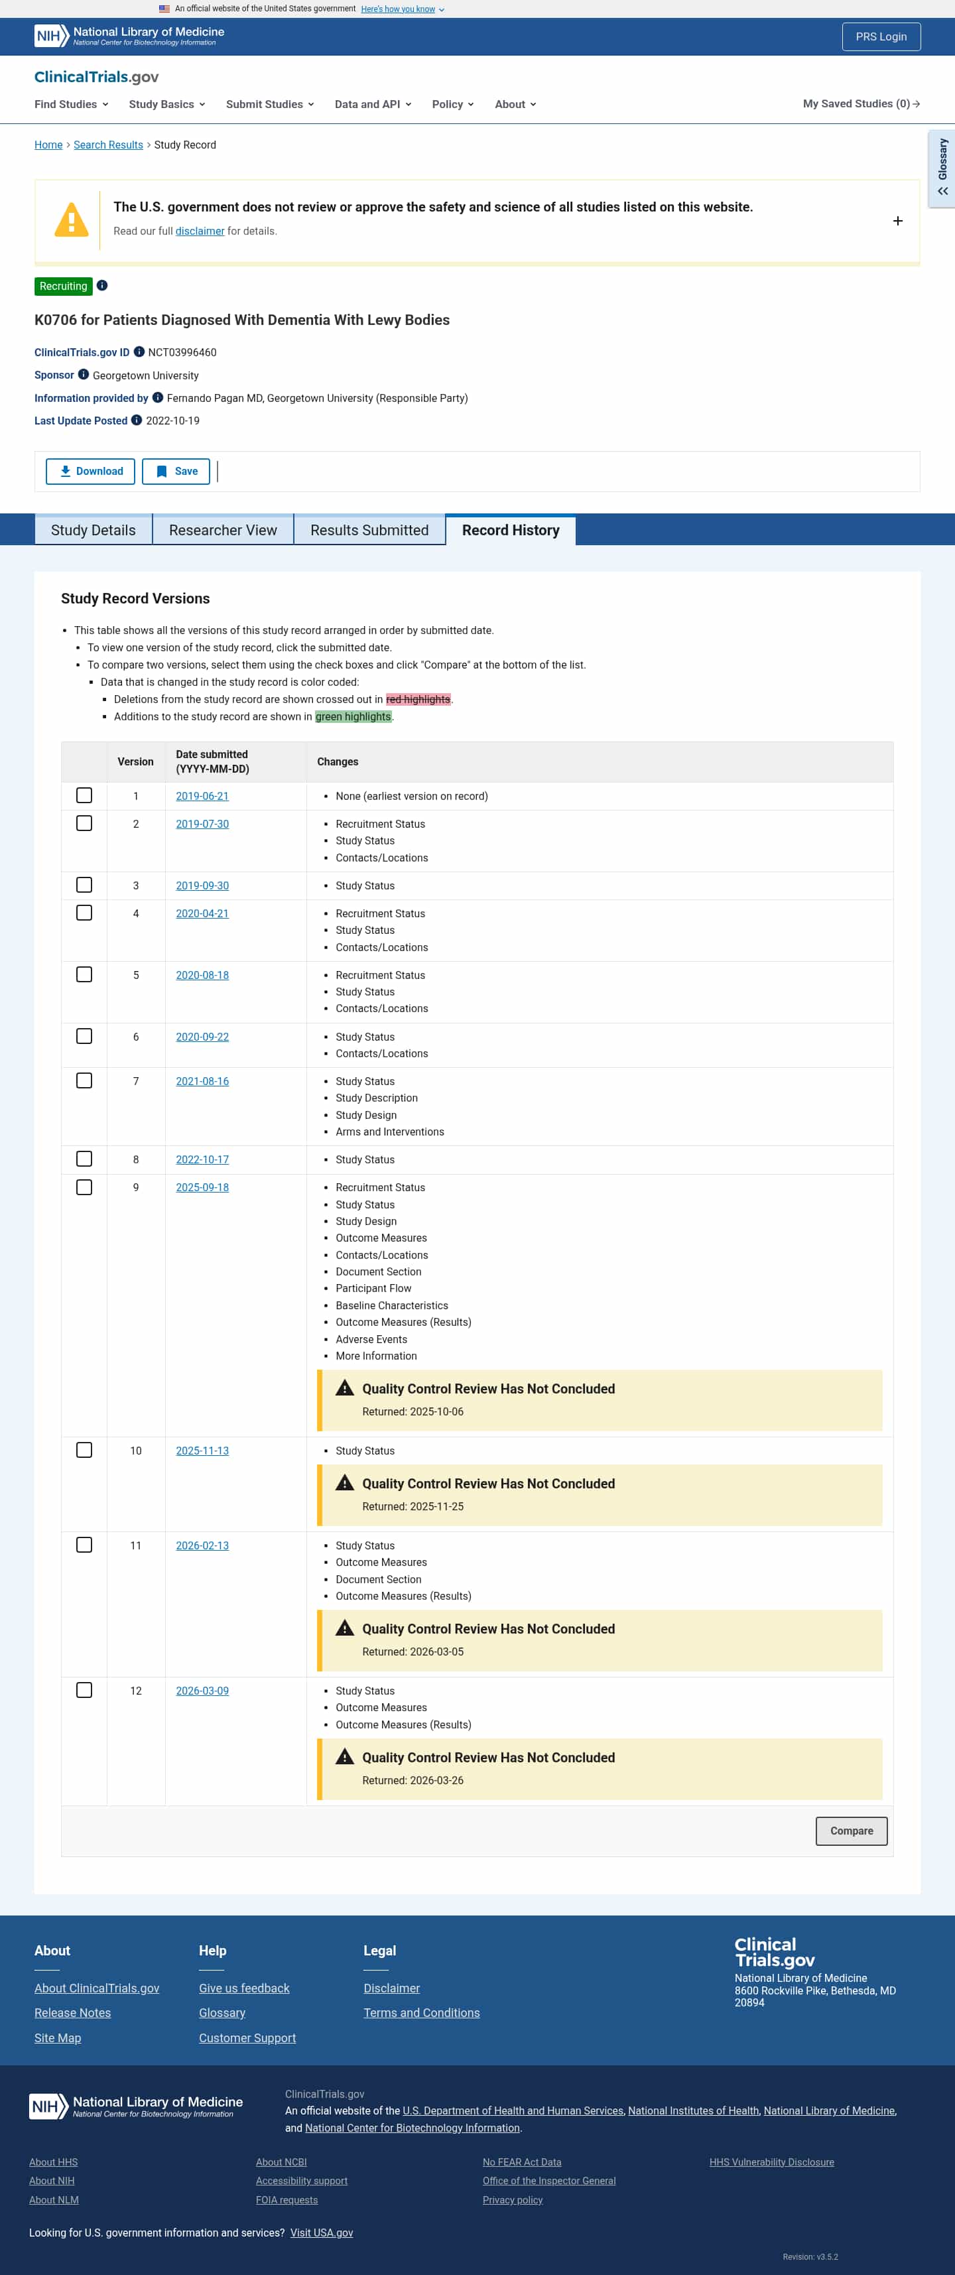Open the Privacy policy footer link
Viewport: 955px width, 2275px height.
(x=513, y=2199)
